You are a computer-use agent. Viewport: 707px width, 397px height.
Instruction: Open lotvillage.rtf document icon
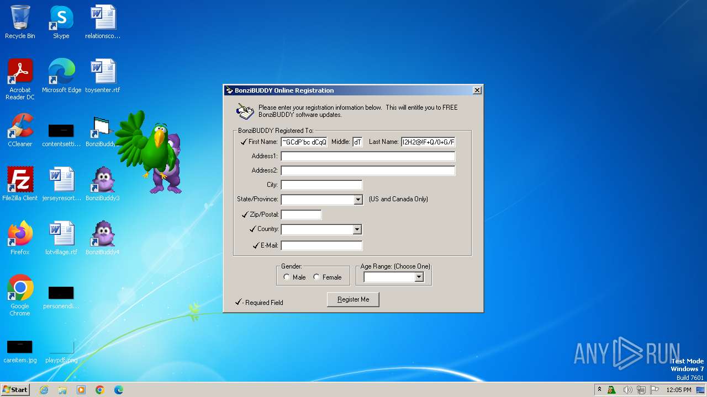pyautogui.click(x=61, y=238)
